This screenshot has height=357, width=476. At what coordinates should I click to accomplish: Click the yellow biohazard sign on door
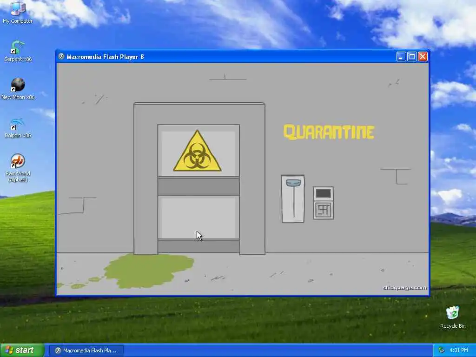coord(197,151)
